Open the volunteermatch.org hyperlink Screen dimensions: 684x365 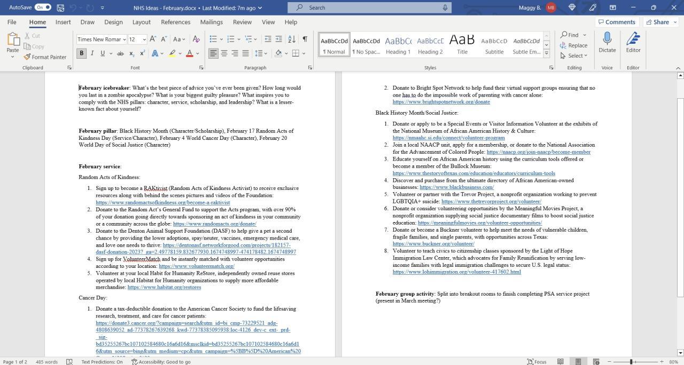(196, 266)
